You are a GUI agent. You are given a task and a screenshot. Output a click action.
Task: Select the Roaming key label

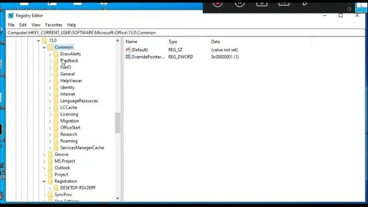tap(69, 141)
